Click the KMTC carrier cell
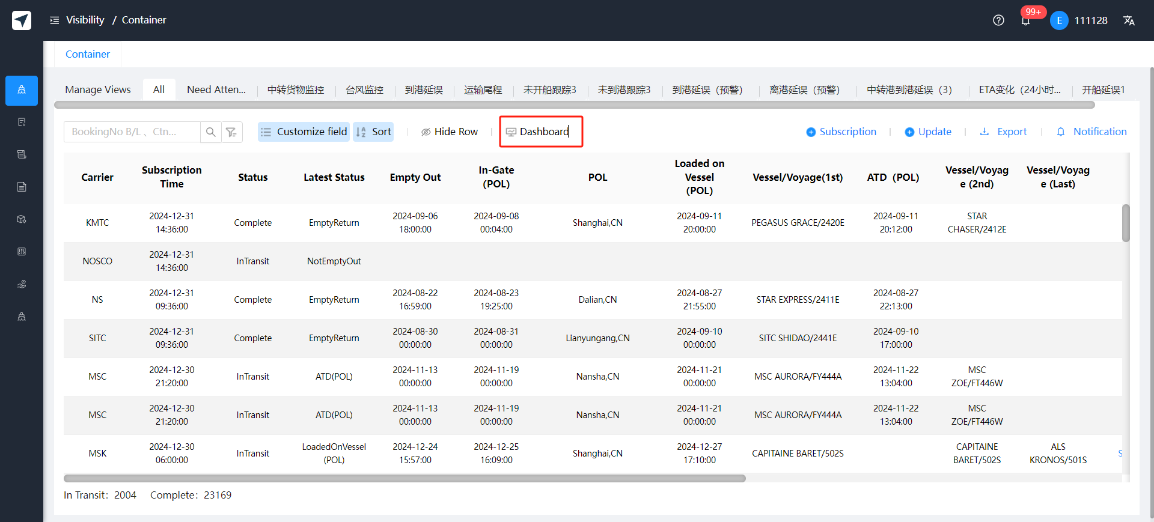This screenshot has width=1154, height=522. pos(97,223)
